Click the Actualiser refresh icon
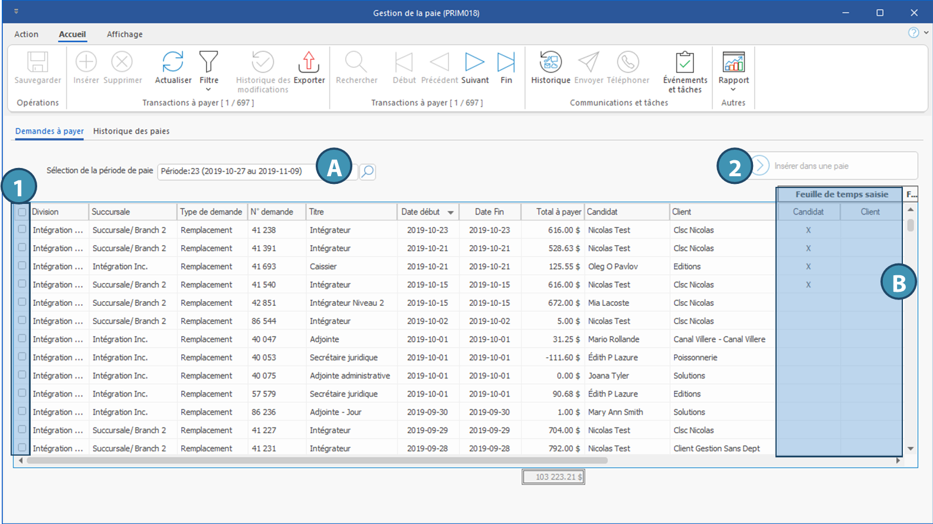Viewport: 933px width, 524px height. click(173, 62)
